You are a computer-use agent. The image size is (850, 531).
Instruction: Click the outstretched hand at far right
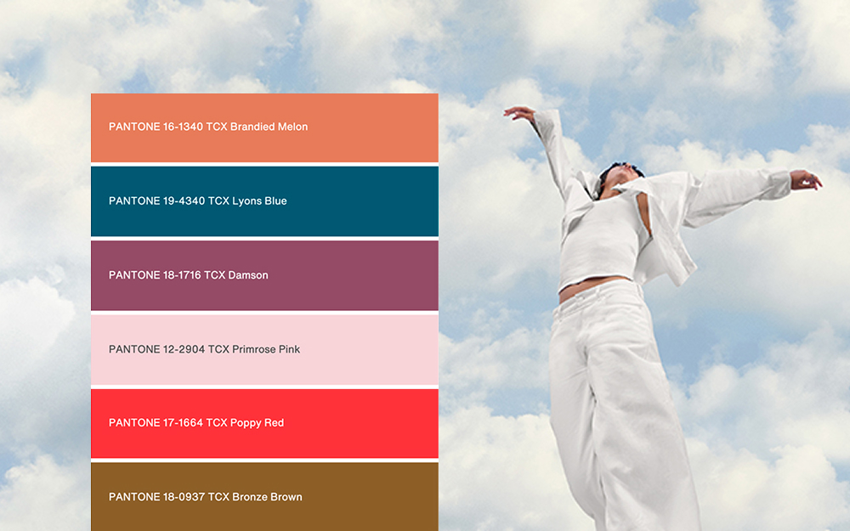click(x=805, y=179)
